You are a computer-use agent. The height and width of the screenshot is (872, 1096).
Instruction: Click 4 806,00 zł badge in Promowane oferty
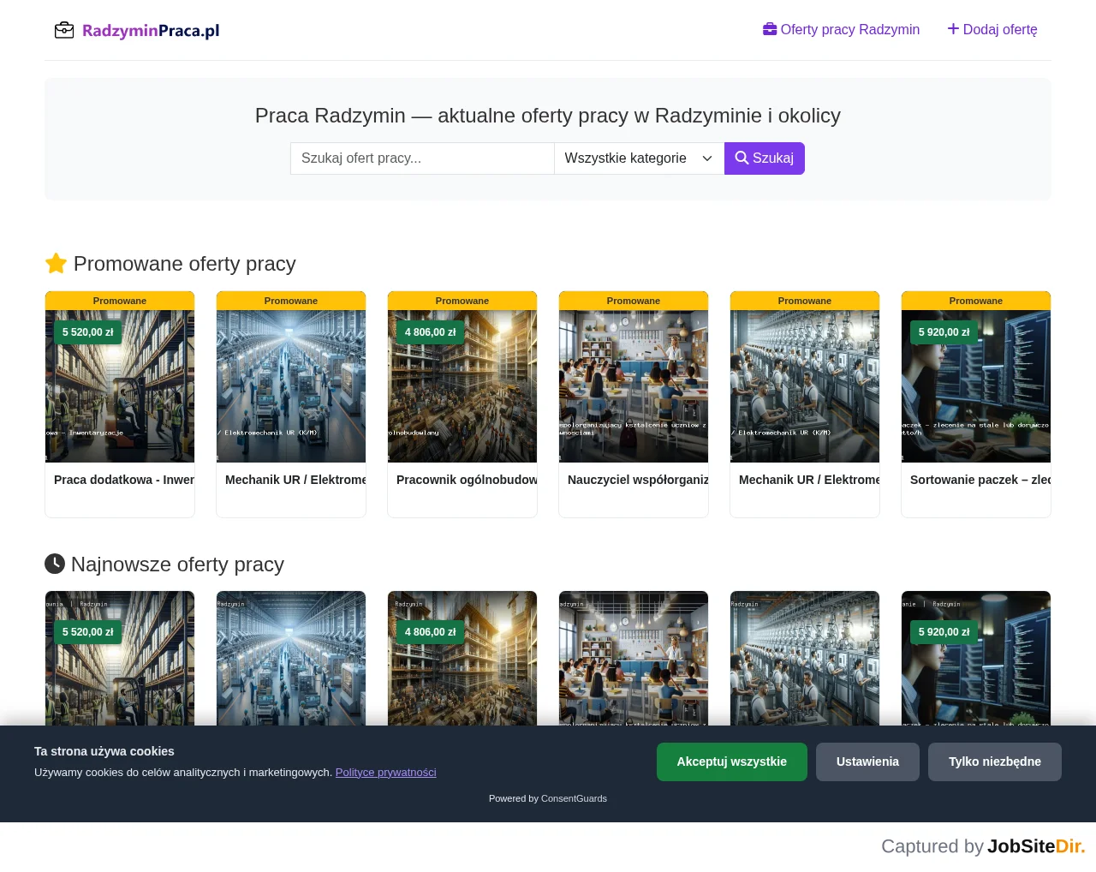point(431,332)
